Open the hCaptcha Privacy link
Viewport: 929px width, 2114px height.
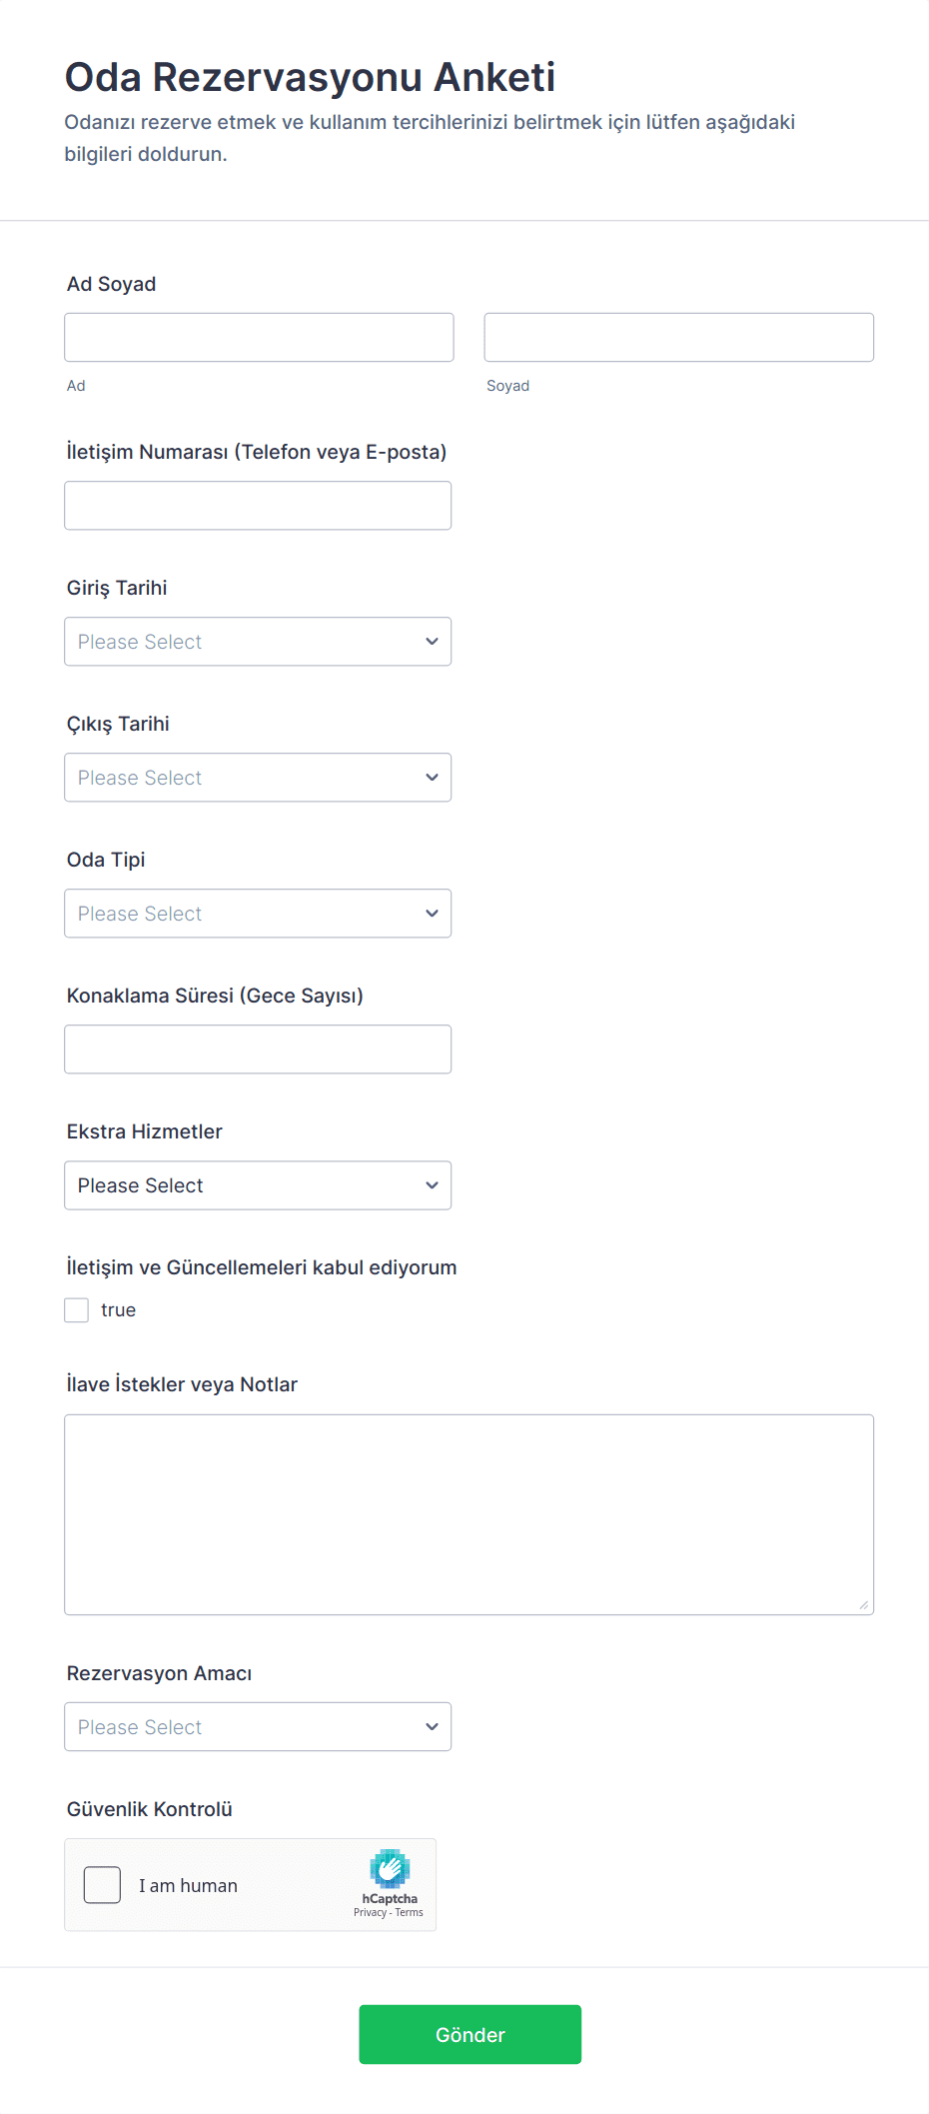370,1913
